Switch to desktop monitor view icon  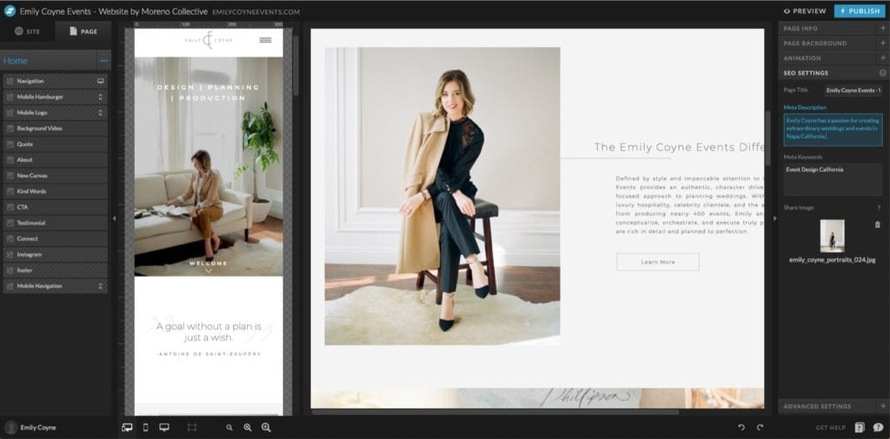pos(163,428)
